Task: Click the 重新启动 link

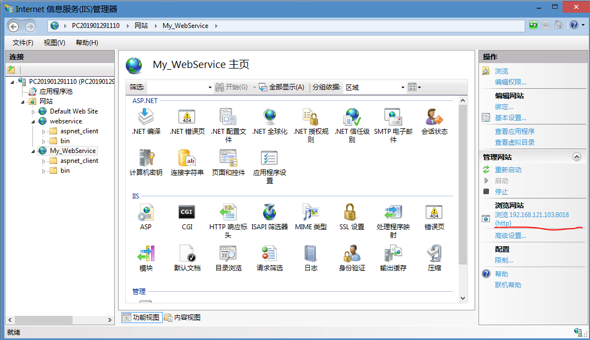Action: 508,170
